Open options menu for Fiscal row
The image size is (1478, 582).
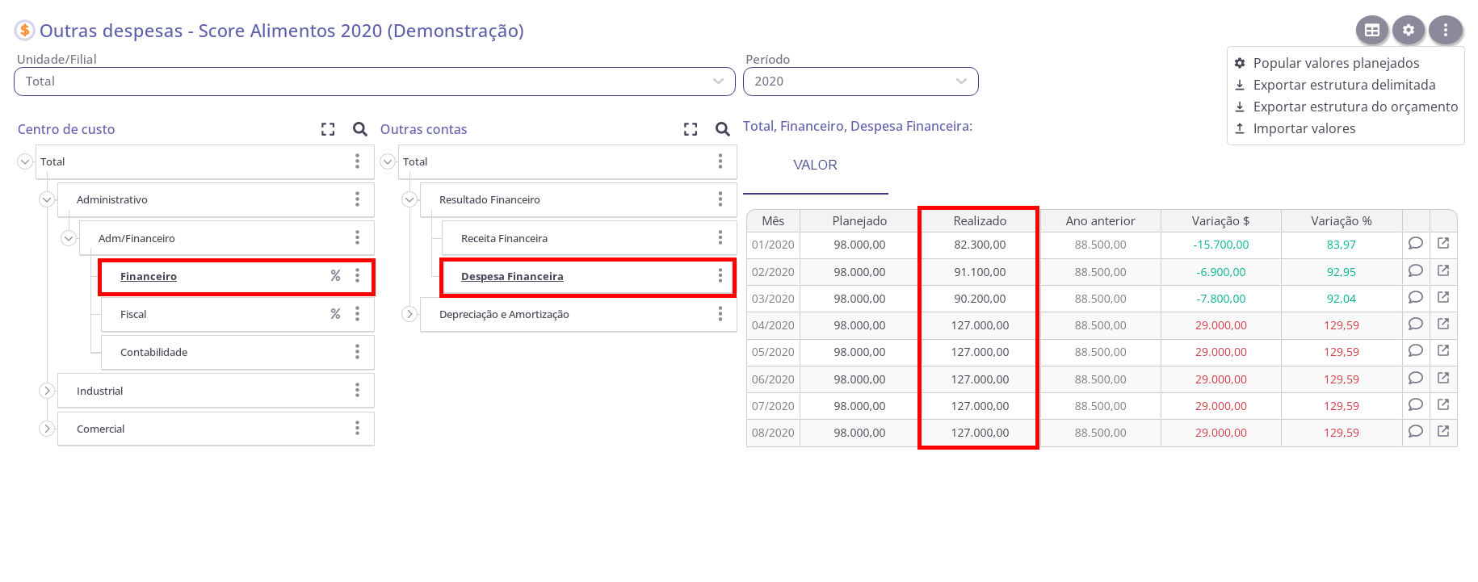point(357,314)
